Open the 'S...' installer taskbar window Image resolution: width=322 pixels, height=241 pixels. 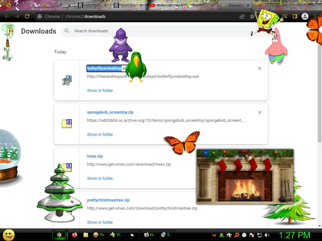tap(167, 235)
